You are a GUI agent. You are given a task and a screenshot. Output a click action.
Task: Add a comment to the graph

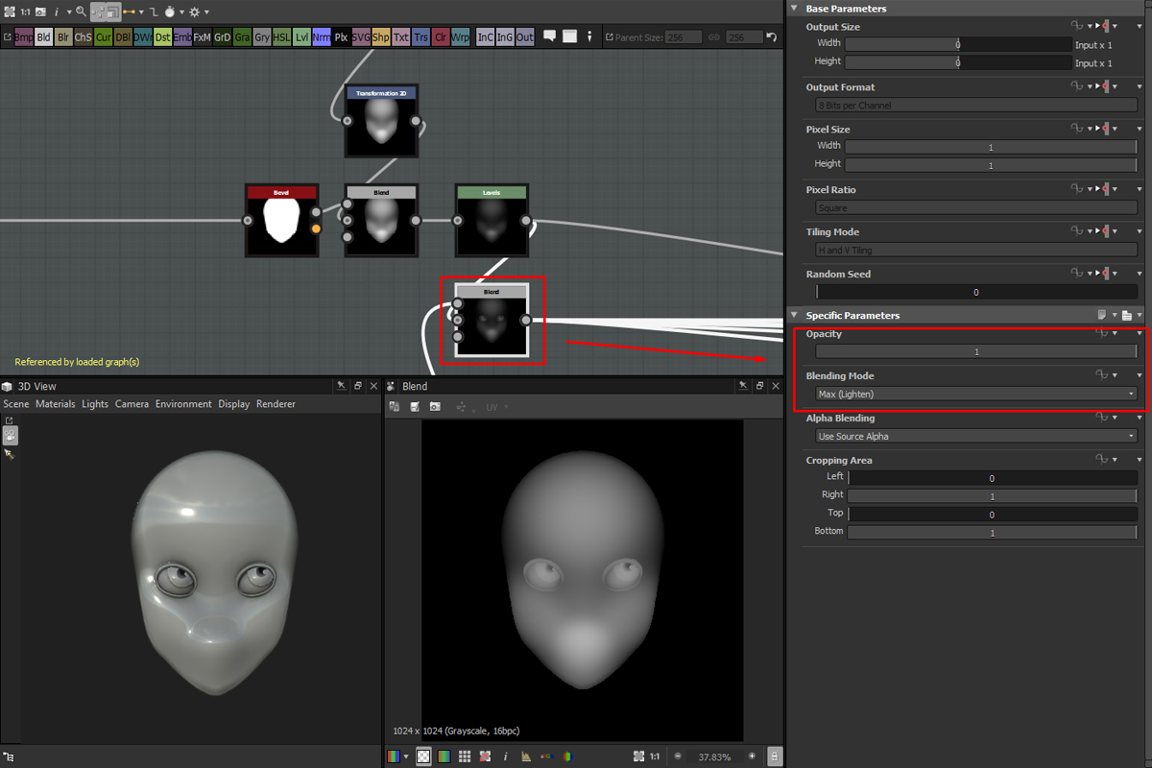tap(550, 36)
